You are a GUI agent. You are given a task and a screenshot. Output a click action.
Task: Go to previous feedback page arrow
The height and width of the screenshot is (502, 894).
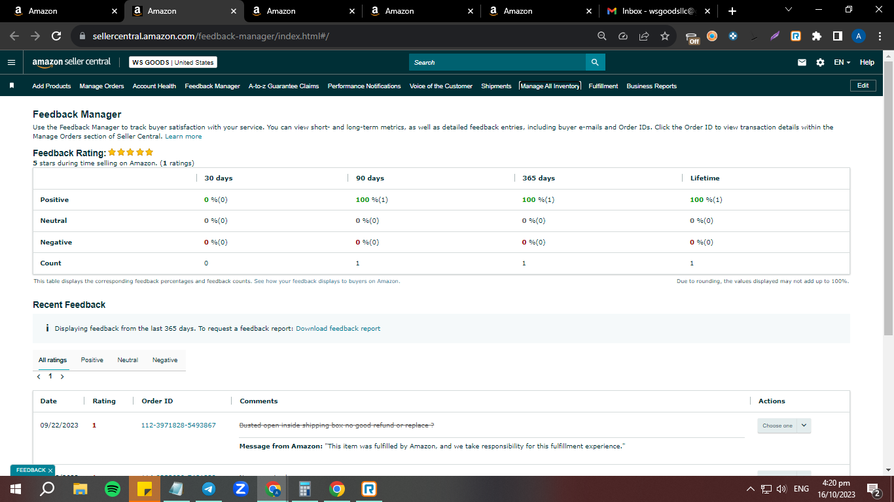click(x=39, y=376)
